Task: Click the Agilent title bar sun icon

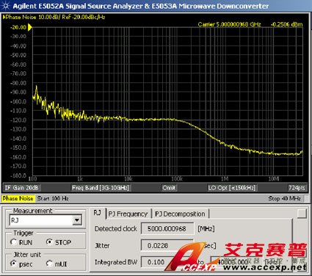Action: 5,6
